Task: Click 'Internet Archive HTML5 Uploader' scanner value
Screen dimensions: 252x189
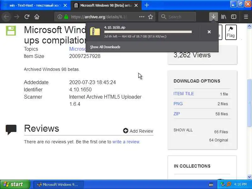Action: point(105,97)
